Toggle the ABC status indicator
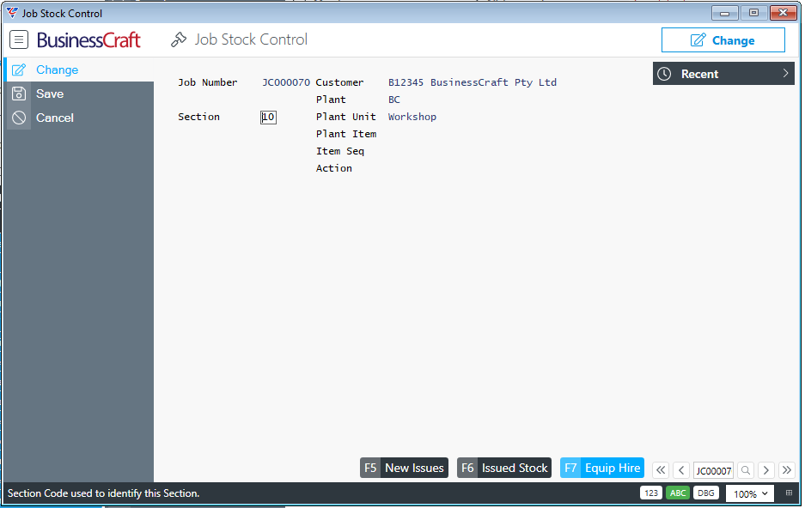Image resolution: width=805 pixels, height=508 pixels. (678, 493)
